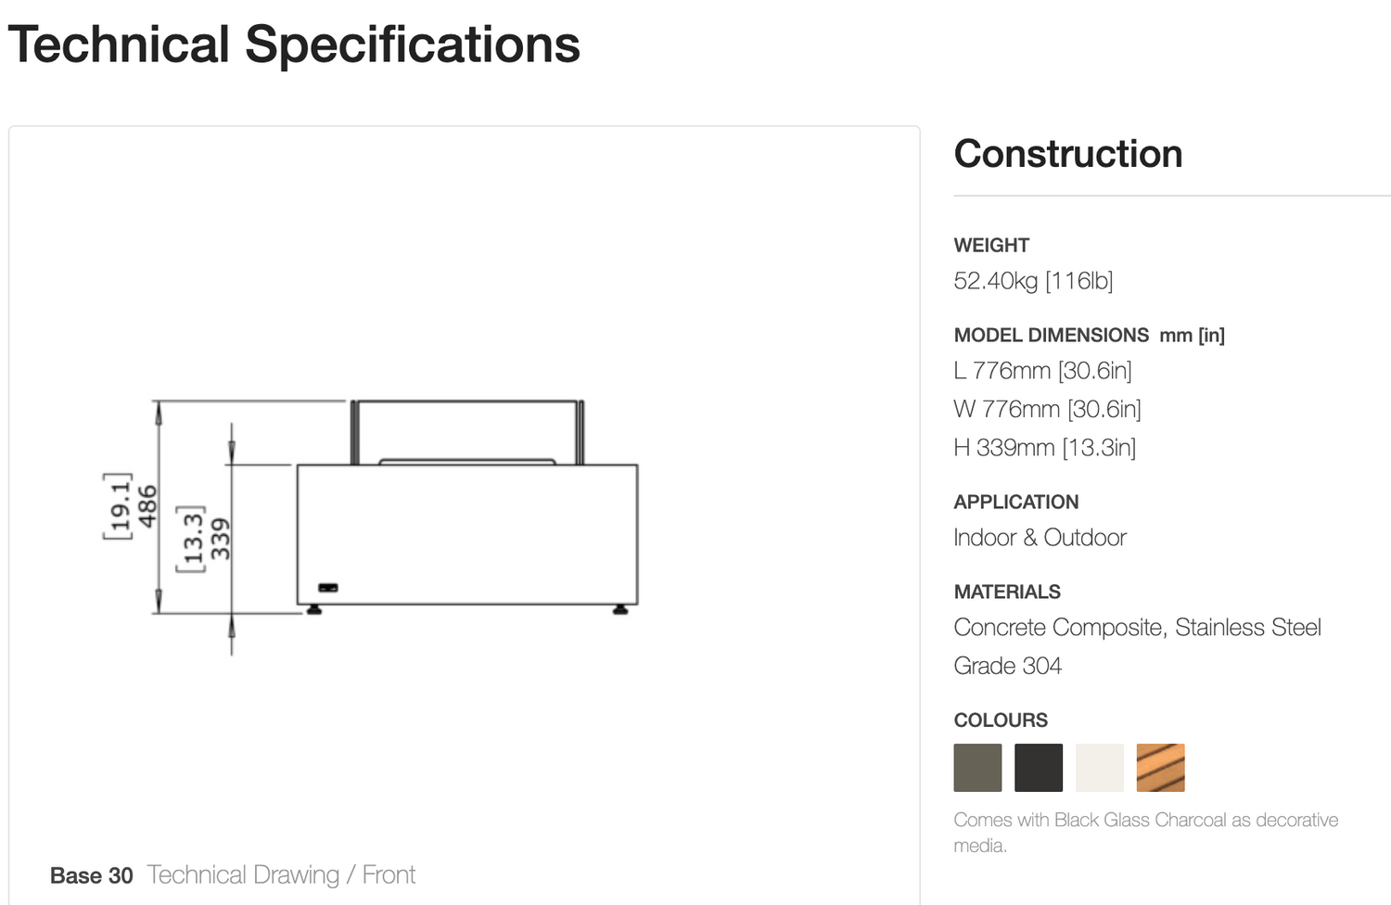Click the Technical Drawing / Front caption
Image resolution: width=1391 pixels, height=905 pixels.
(x=281, y=874)
